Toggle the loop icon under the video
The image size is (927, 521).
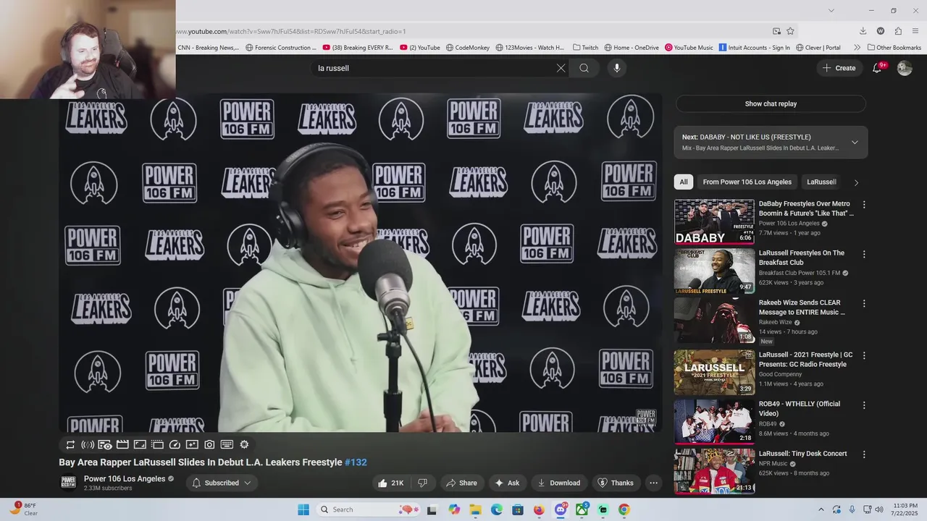pyautogui.click(x=70, y=445)
